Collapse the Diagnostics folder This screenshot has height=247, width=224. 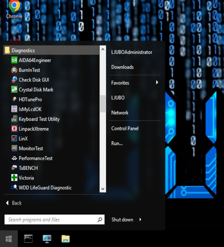(x=51, y=51)
